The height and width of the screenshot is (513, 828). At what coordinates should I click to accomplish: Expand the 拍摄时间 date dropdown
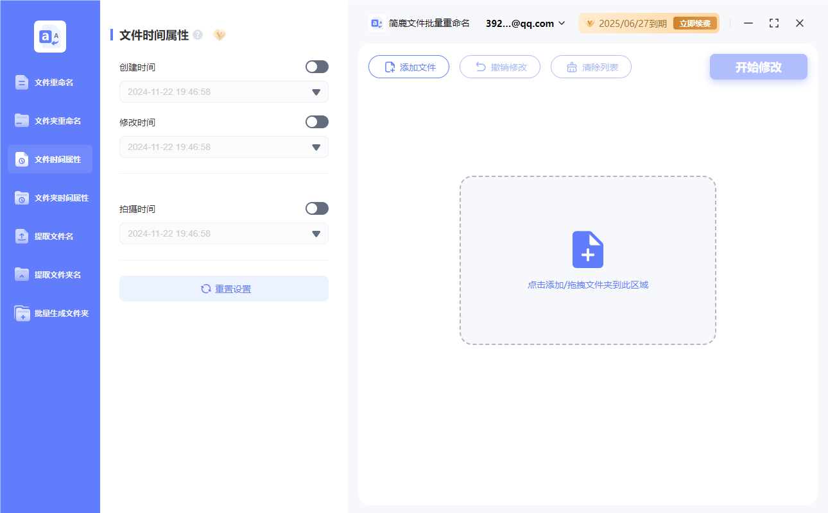(315, 233)
